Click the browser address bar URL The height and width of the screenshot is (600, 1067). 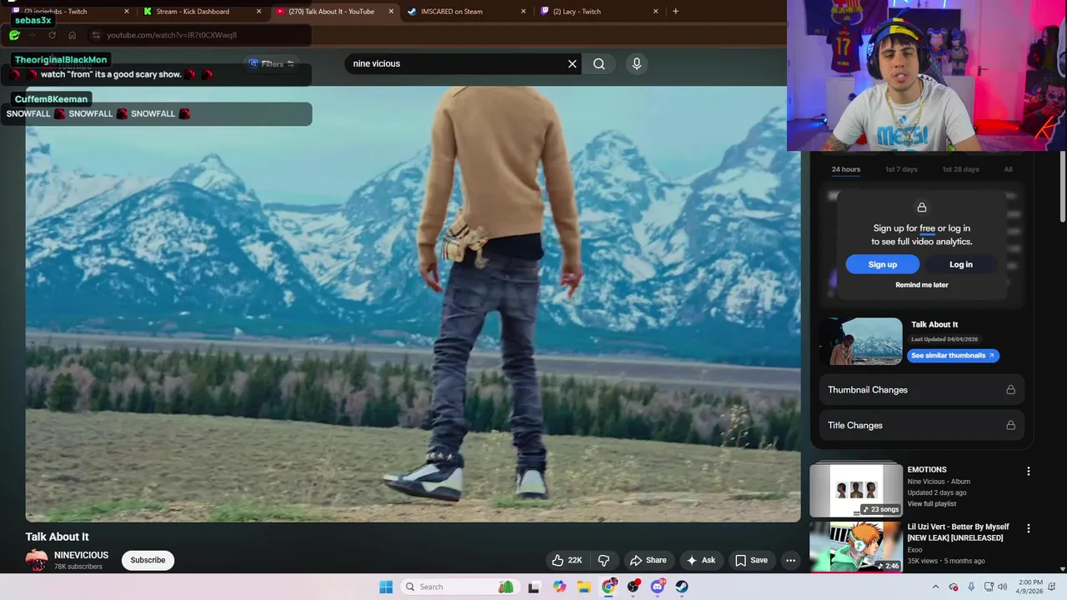click(172, 35)
